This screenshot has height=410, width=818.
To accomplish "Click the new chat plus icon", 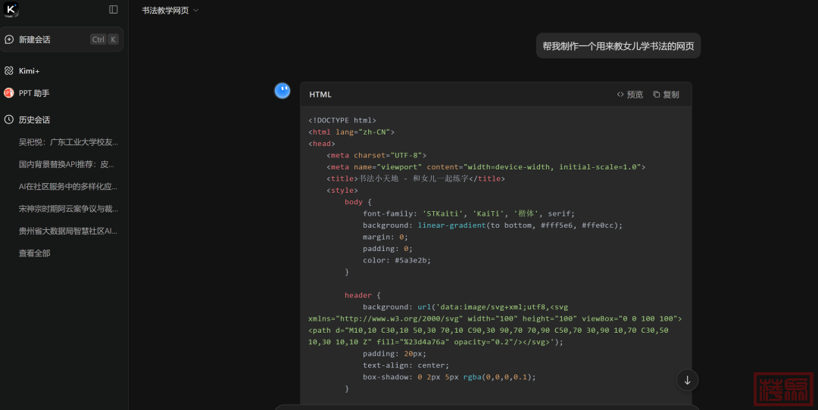I will [x=9, y=39].
